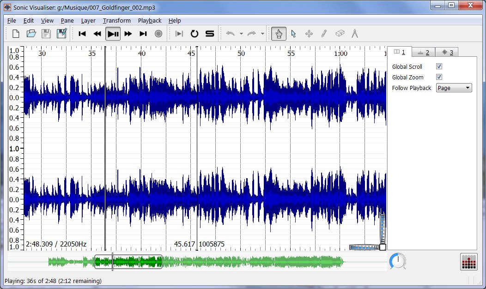Click the Rewind button
Viewport: 486px width, 289px height.
point(97,34)
